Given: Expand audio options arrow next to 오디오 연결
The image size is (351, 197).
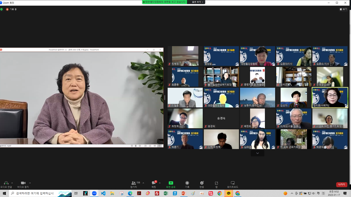Looking at the screenshot, I should (x=12, y=183).
